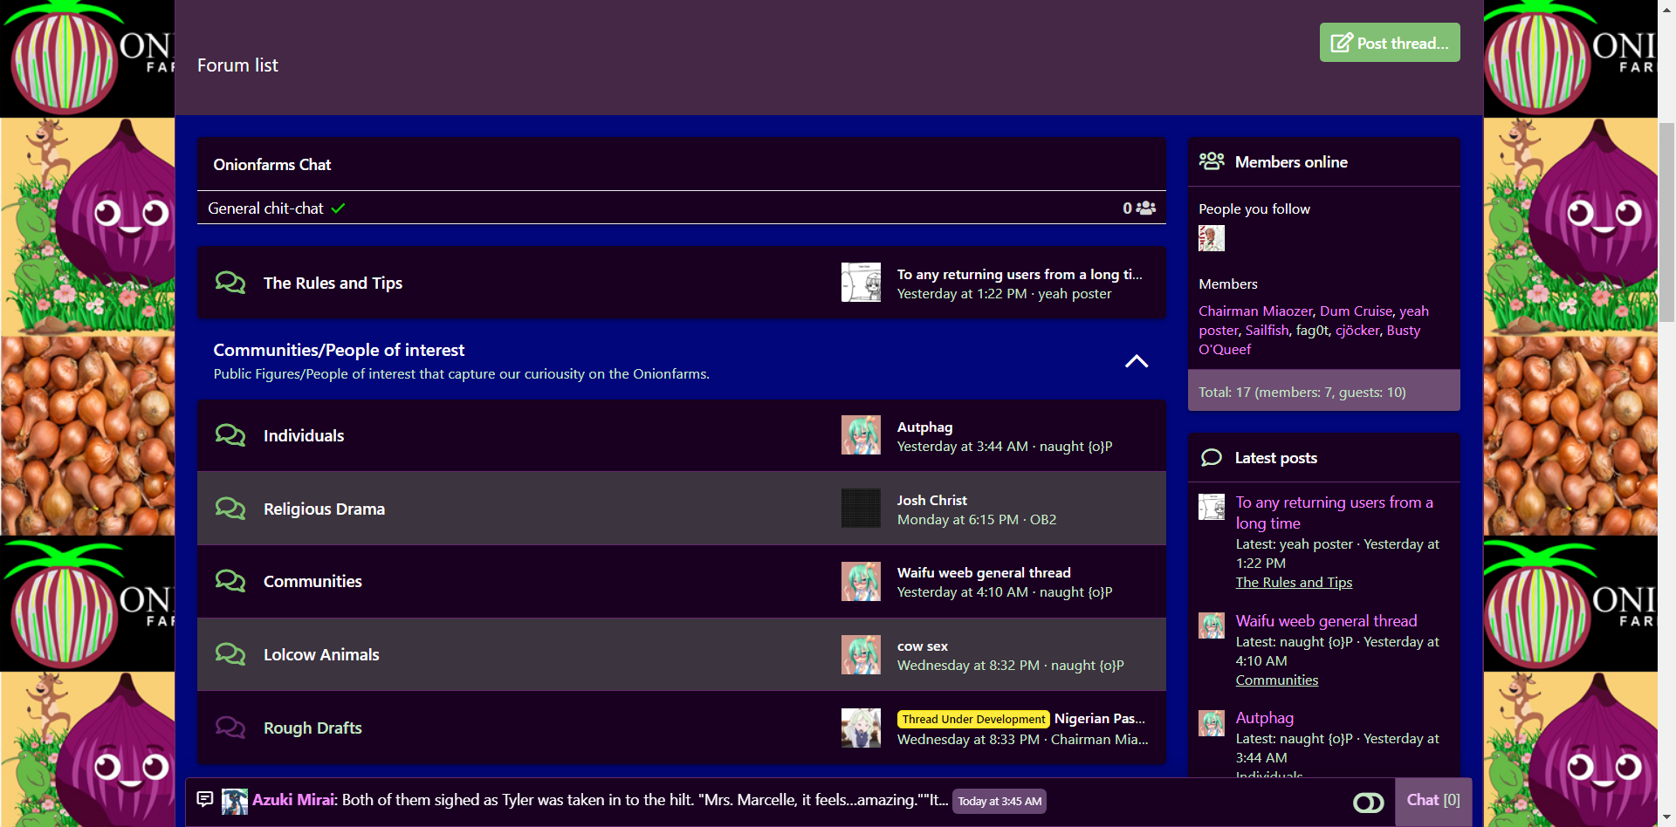Click the Post thread button

pos(1389,43)
